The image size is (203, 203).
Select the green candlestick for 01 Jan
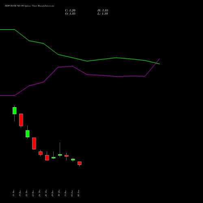point(73,160)
